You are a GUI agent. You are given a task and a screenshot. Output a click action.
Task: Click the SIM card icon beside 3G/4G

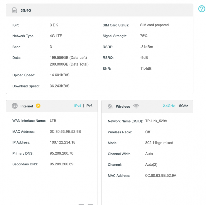click(x=15, y=11)
